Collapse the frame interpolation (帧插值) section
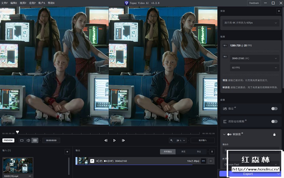The width and height of the screenshot is (284, 178). pyautogui.click(x=224, y=134)
